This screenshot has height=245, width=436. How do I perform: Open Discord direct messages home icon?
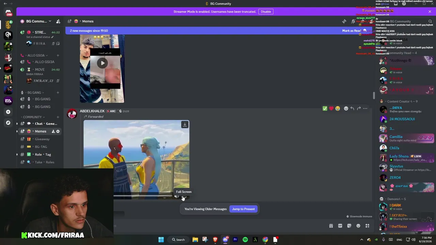tap(8, 13)
